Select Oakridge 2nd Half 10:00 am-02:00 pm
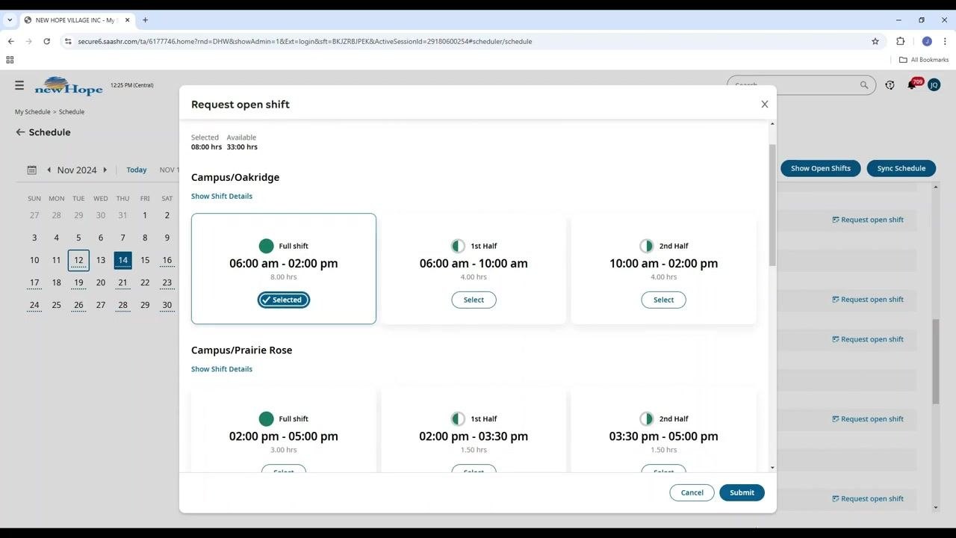956x538 pixels. point(663,300)
